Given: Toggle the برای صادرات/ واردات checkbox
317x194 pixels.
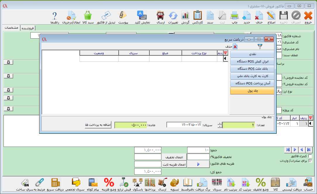Looking at the screenshot, I should pyautogui.click(x=310, y=161).
